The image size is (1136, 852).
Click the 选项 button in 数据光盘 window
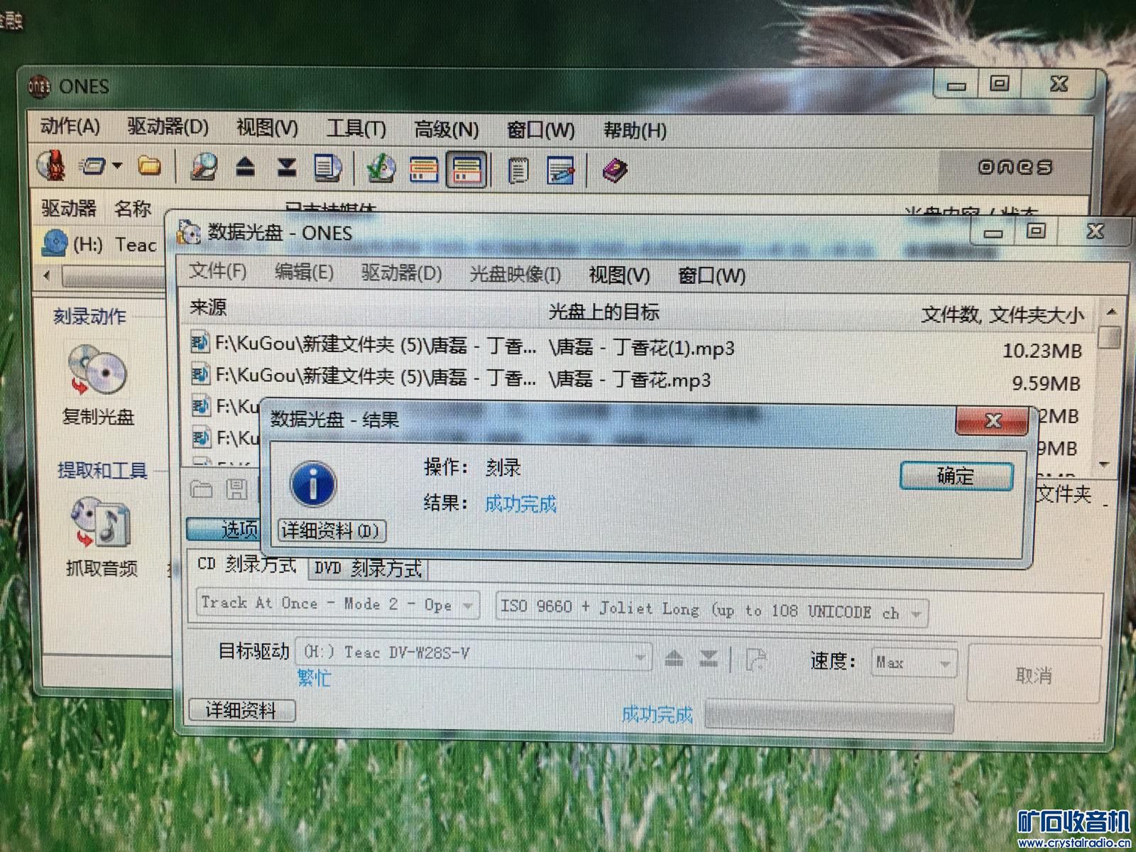224,530
